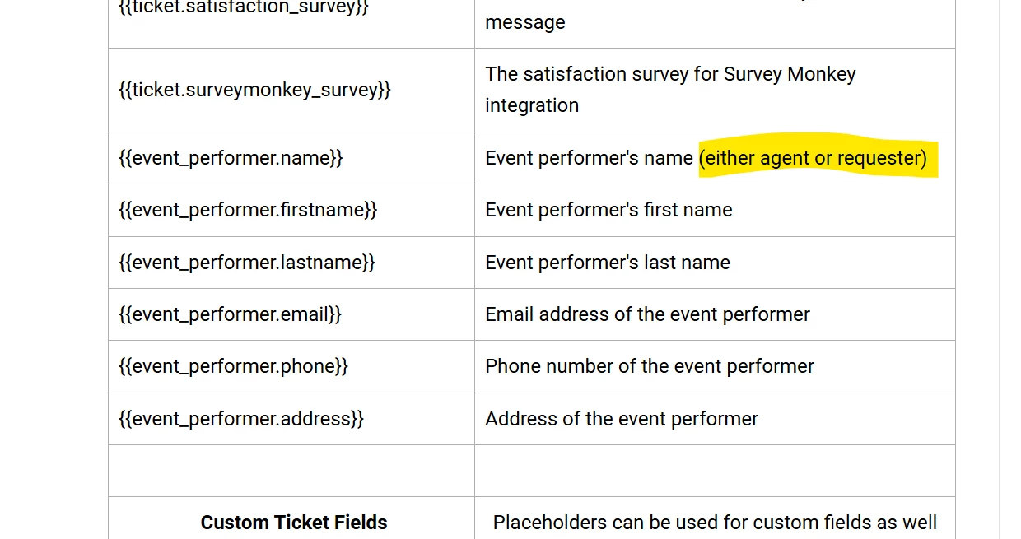This screenshot has height=539, width=1021.
Task: Click the {{ticket.satisfaction_survey}} placeholder text
Action: [244, 8]
